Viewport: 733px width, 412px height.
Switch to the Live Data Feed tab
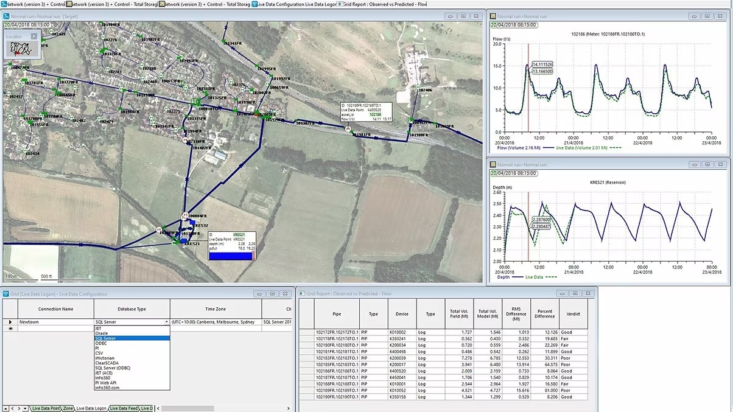(x=124, y=408)
